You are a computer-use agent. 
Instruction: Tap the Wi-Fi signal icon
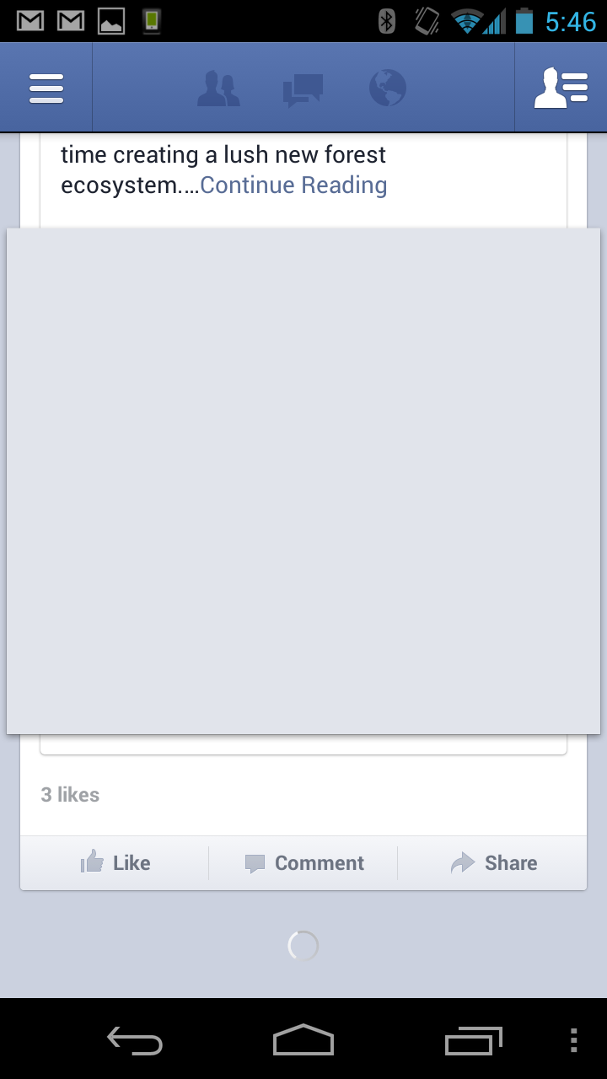click(467, 21)
